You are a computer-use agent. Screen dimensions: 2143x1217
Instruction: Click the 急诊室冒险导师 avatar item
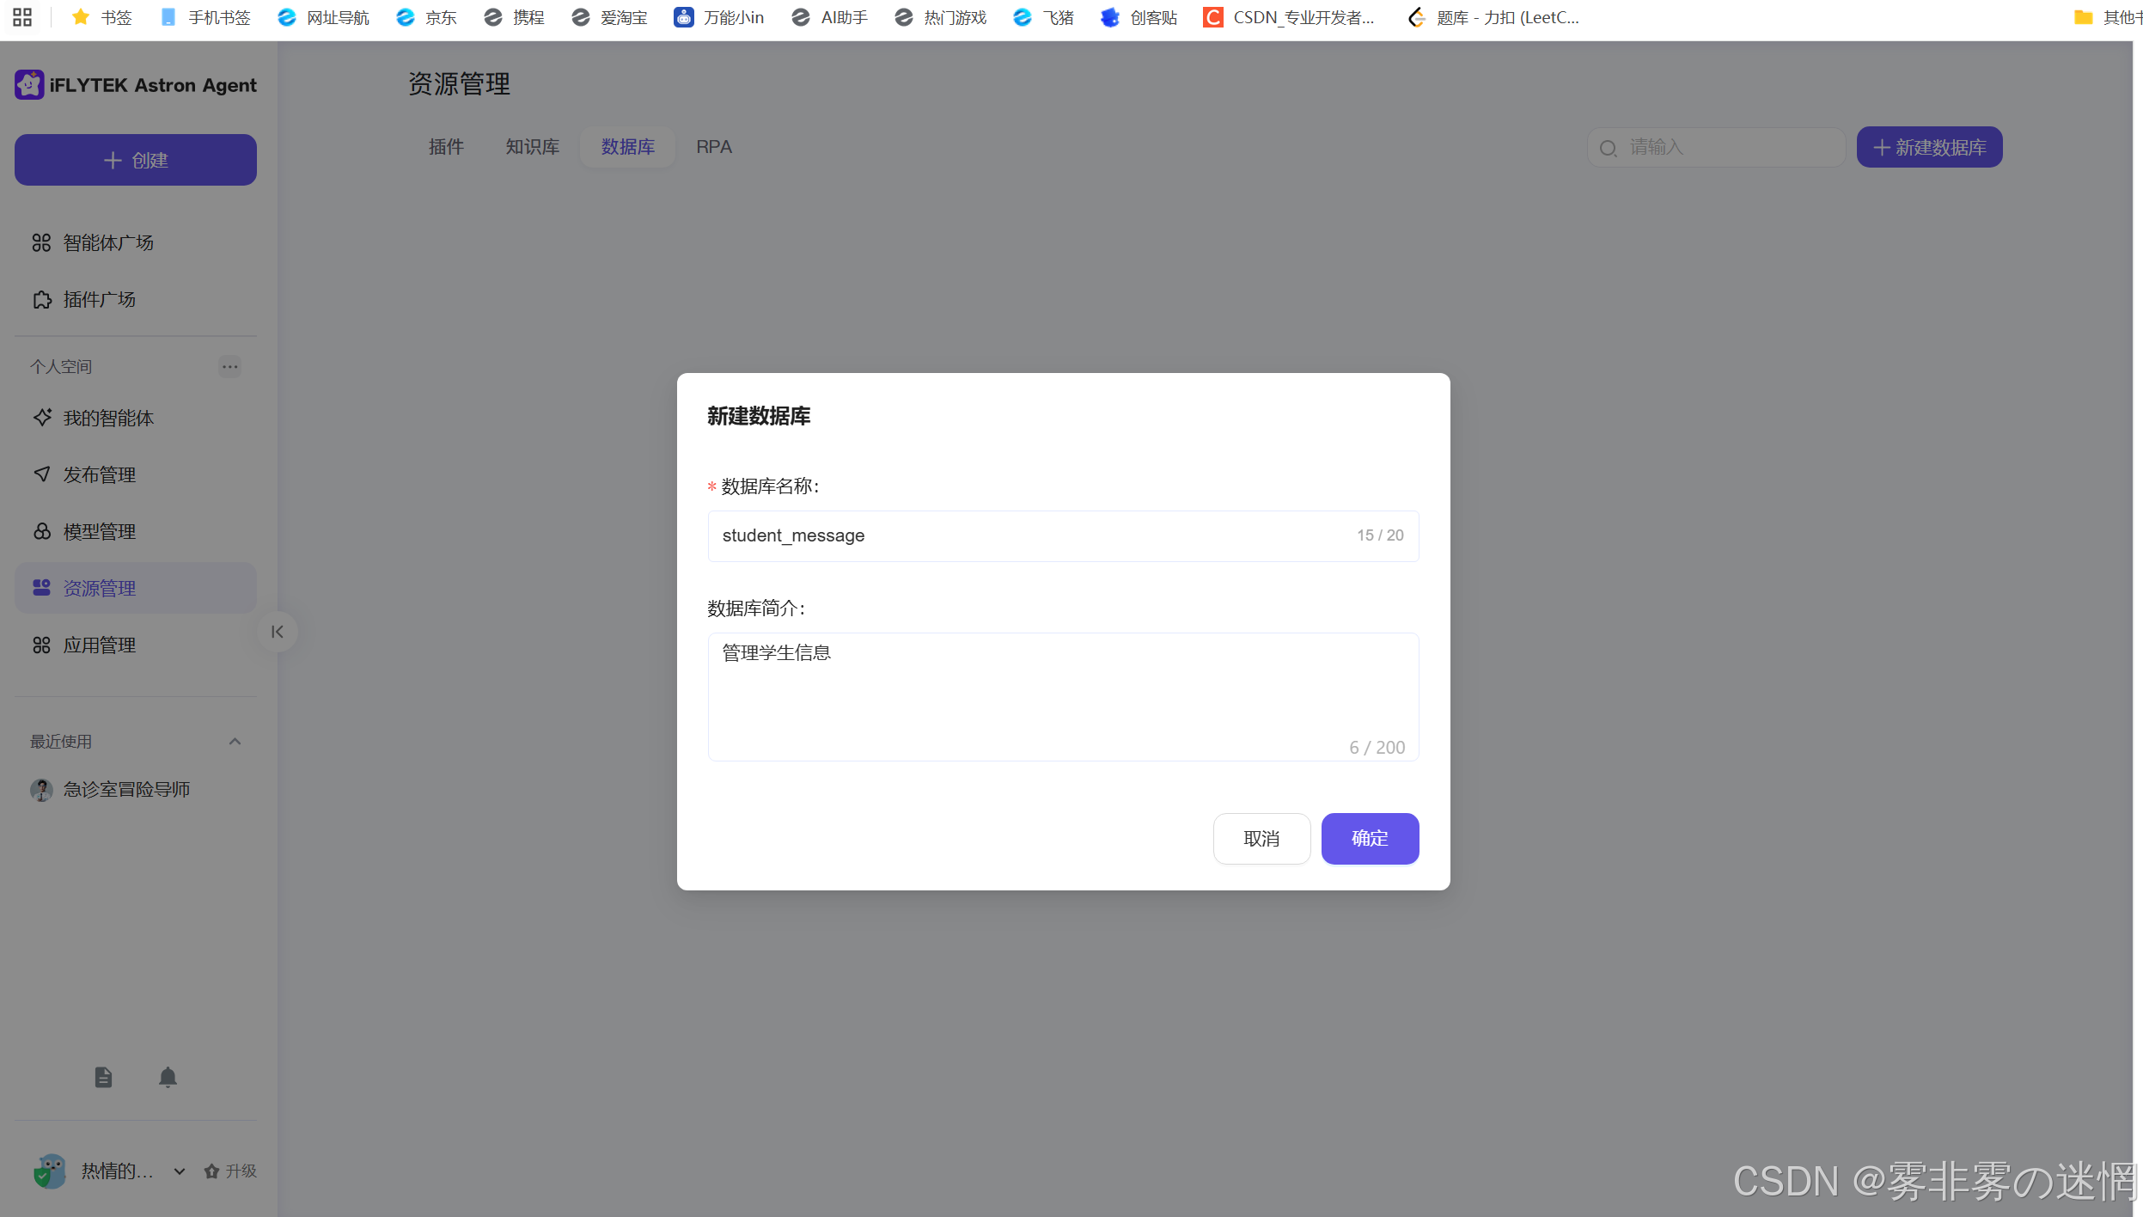point(41,789)
